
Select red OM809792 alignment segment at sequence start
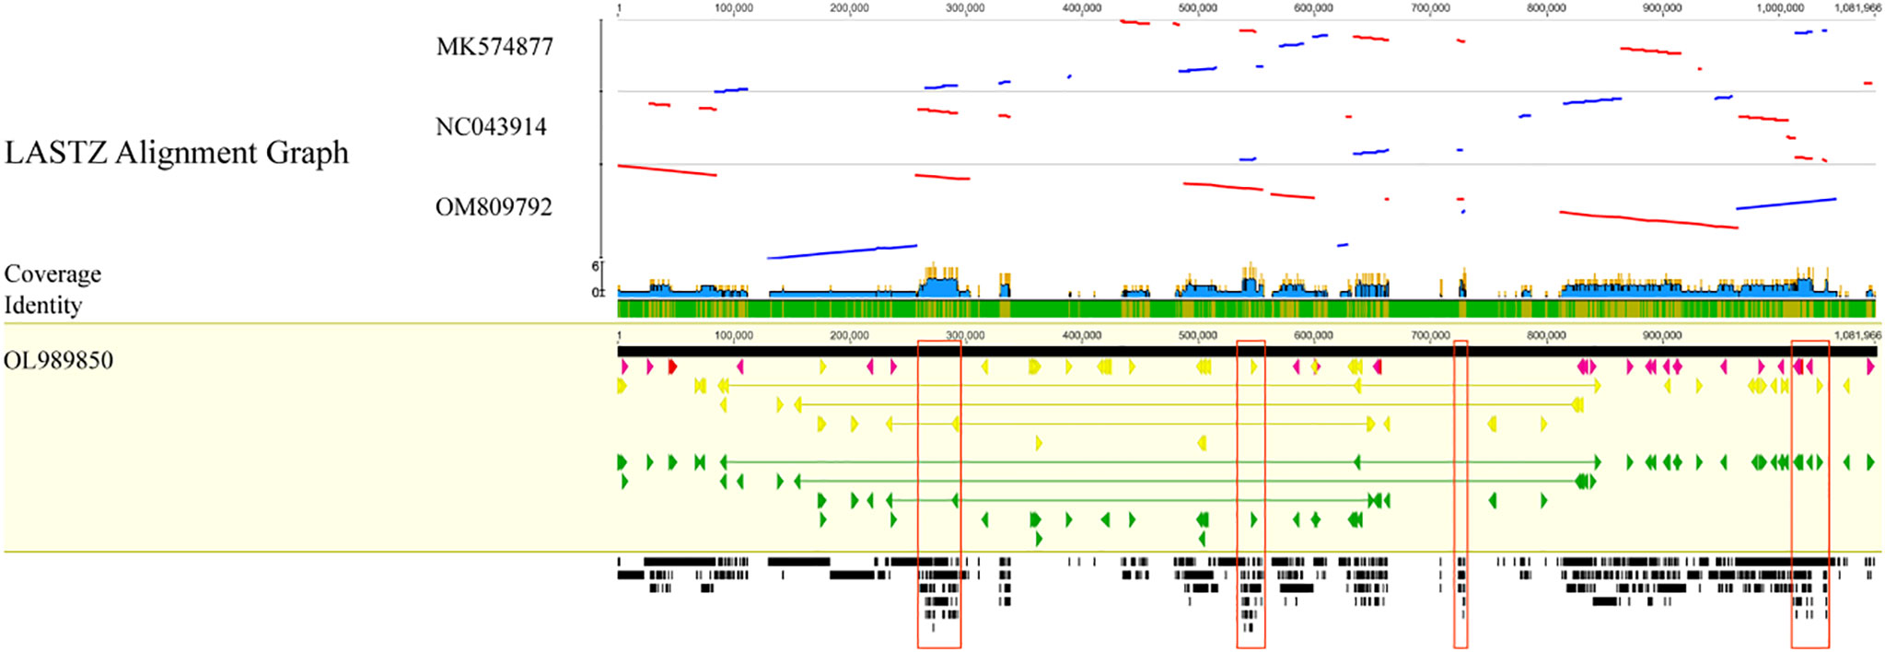click(667, 170)
